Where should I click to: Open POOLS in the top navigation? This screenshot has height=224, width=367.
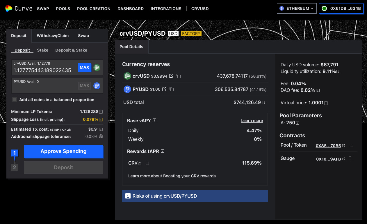[x=63, y=9]
